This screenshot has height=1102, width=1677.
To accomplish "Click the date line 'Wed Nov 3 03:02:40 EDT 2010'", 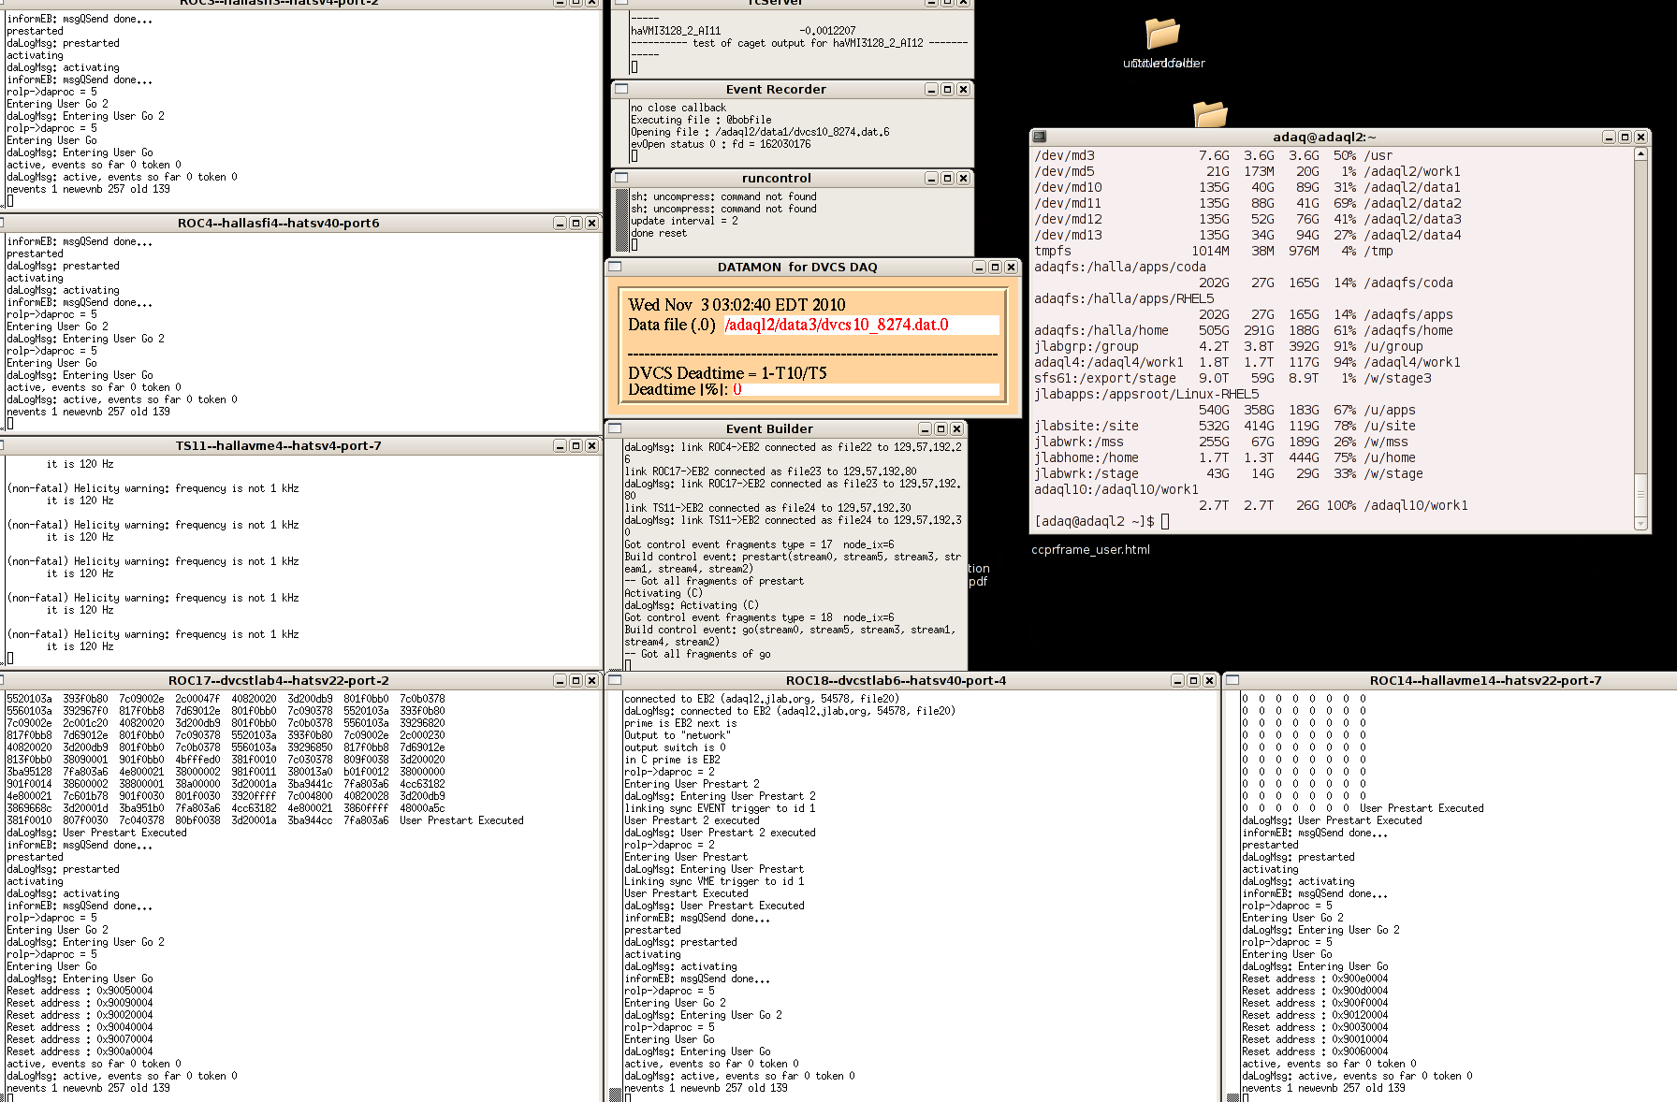I will 736,305.
